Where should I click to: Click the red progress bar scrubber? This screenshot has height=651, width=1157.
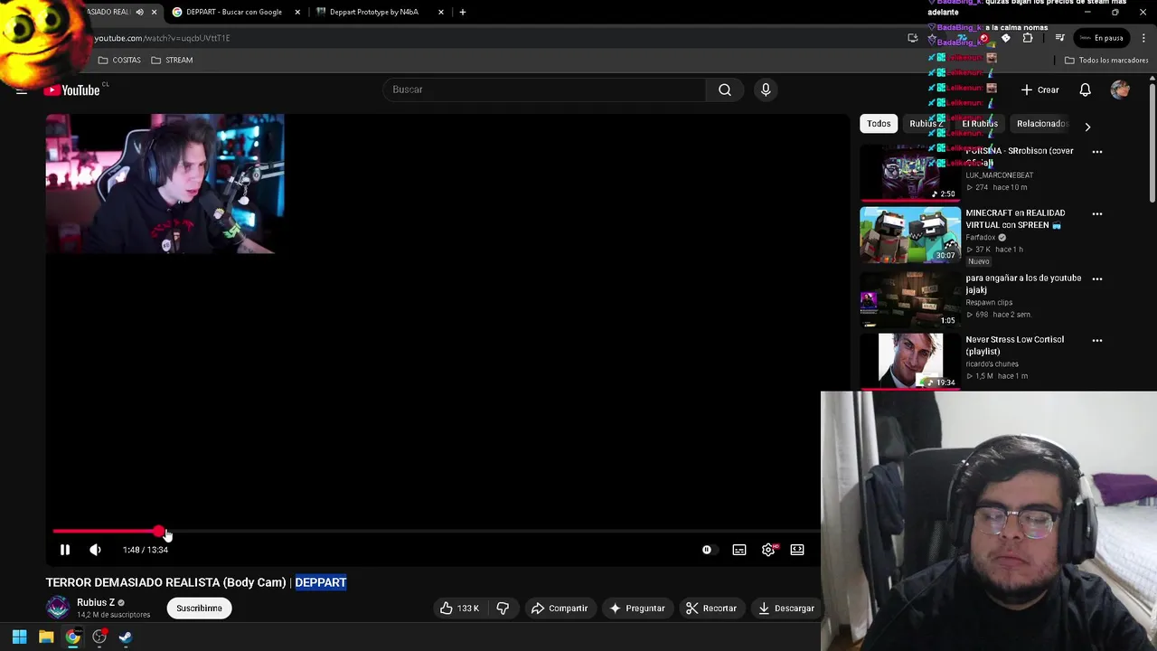(159, 532)
